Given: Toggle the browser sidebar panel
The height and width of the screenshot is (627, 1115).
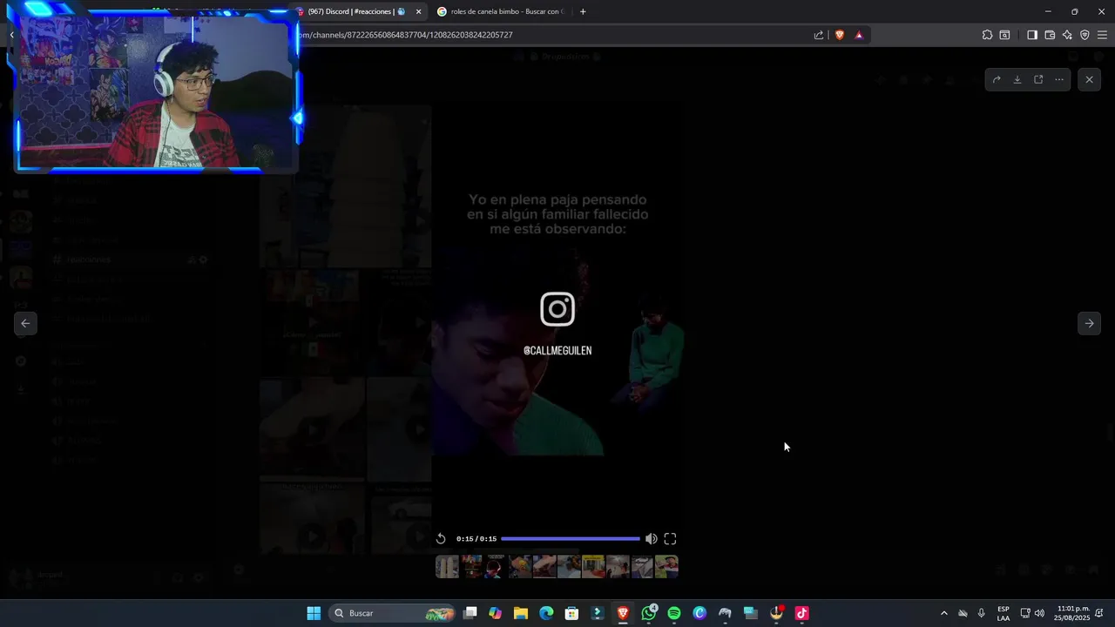Looking at the screenshot, I should pos(1031,35).
